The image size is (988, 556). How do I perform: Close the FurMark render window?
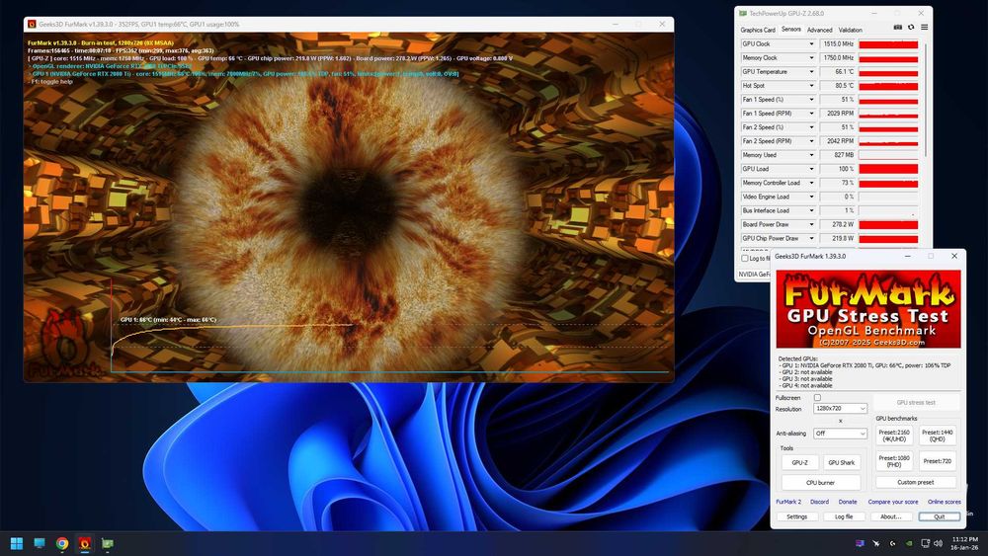pyautogui.click(x=662, y=24)
